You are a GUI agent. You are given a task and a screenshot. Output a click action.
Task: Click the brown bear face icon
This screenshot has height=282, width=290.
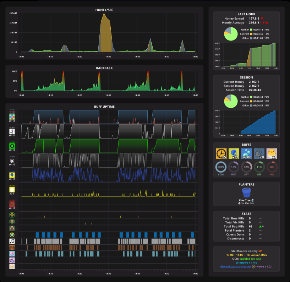(12, 248)
